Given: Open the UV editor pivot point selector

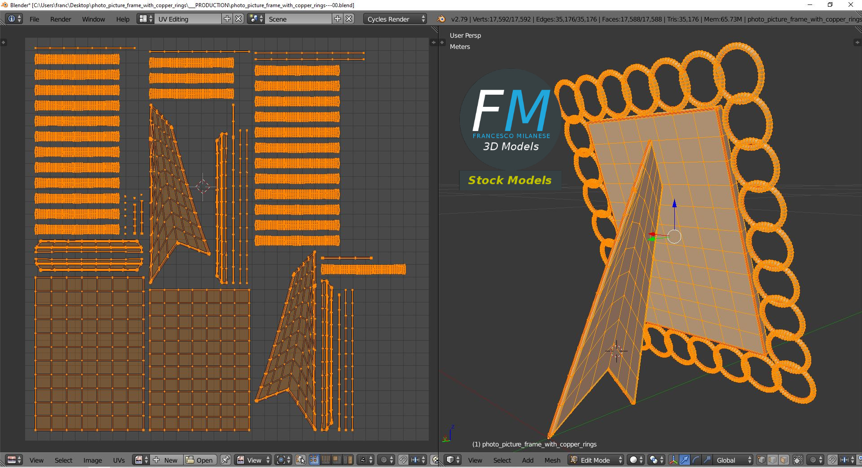Looking at the screenshot, I should point(284,460).
